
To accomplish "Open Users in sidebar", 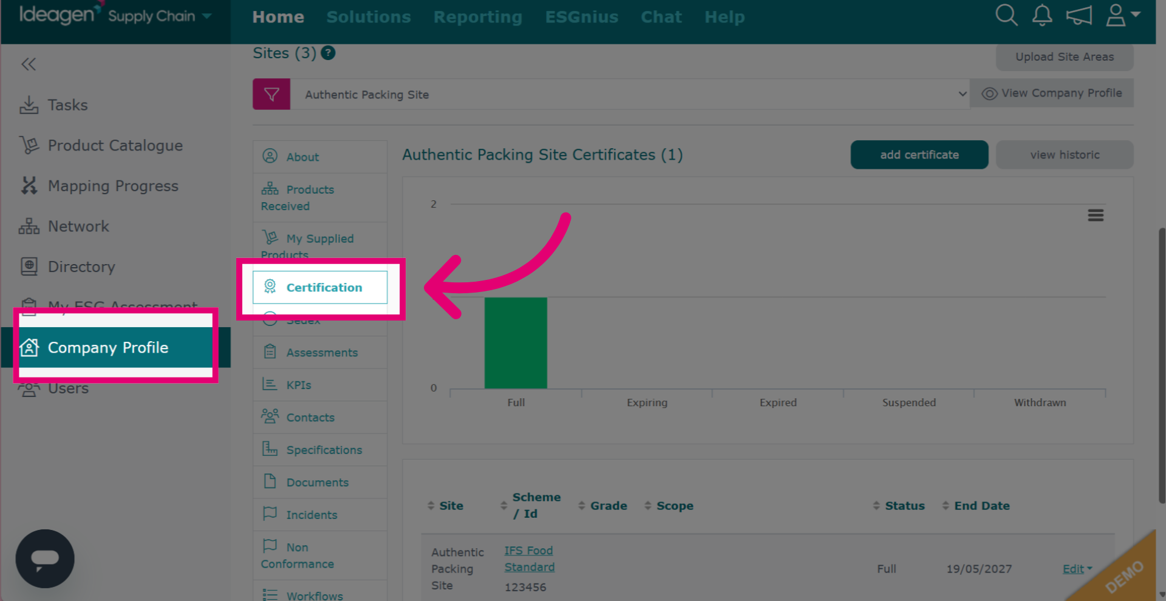I will tap(68, 388).
